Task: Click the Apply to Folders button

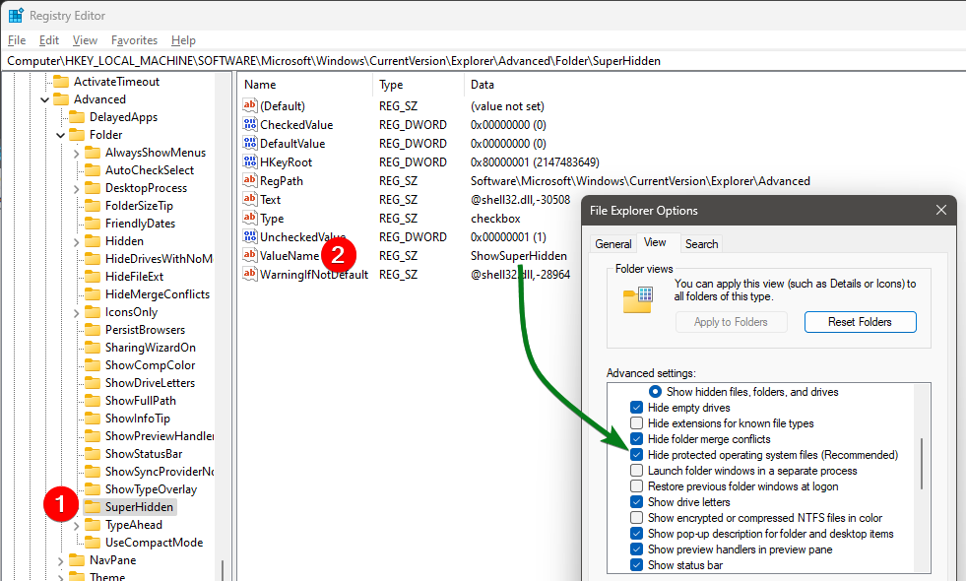Action: (731, 322)
